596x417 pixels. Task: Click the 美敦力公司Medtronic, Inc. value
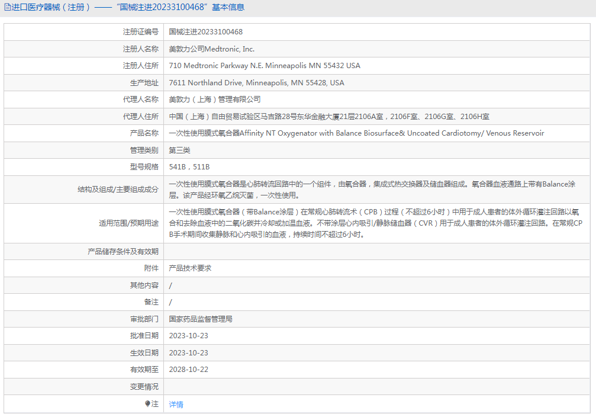pos(212,49)
